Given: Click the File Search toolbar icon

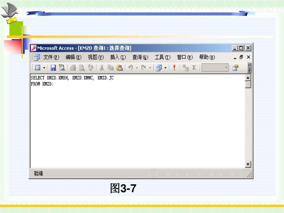Looking at the screenshot, I should pyautogui.click(x=62, y=67).
